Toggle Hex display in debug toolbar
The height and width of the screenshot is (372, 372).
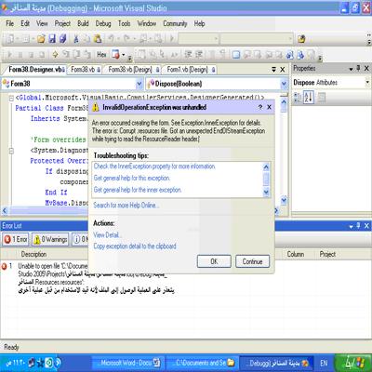[101, 55]
